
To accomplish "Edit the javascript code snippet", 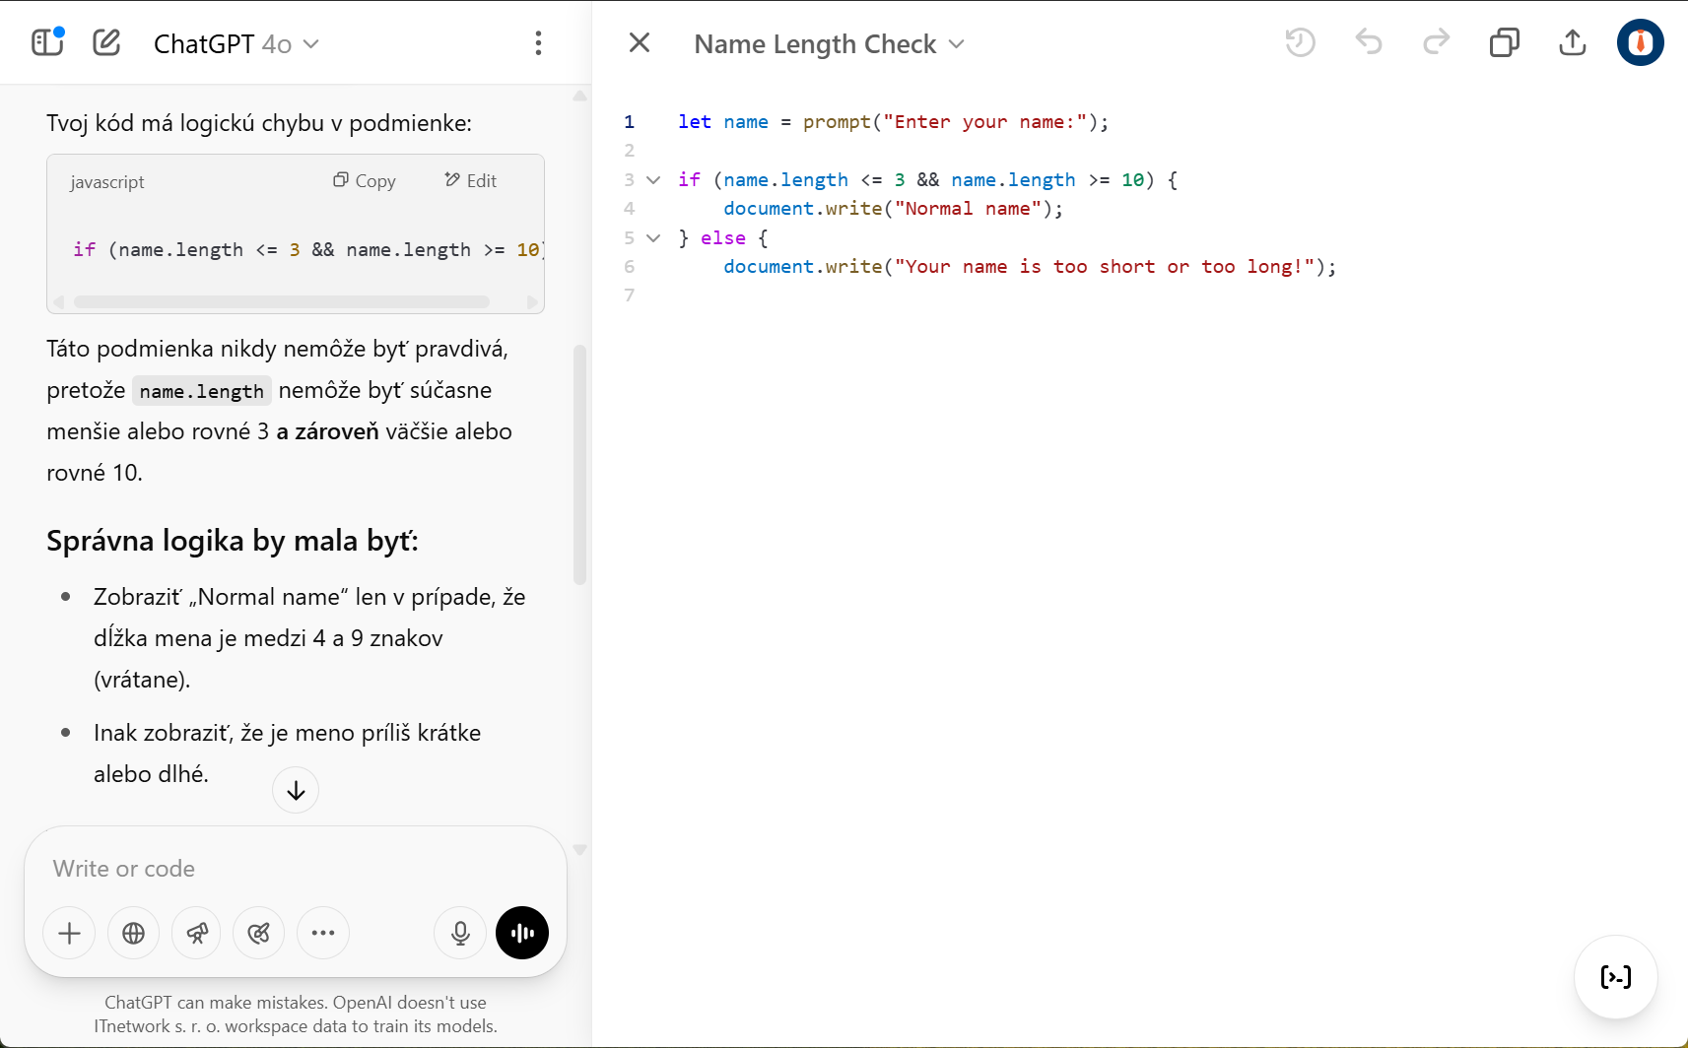I will 471,180.
